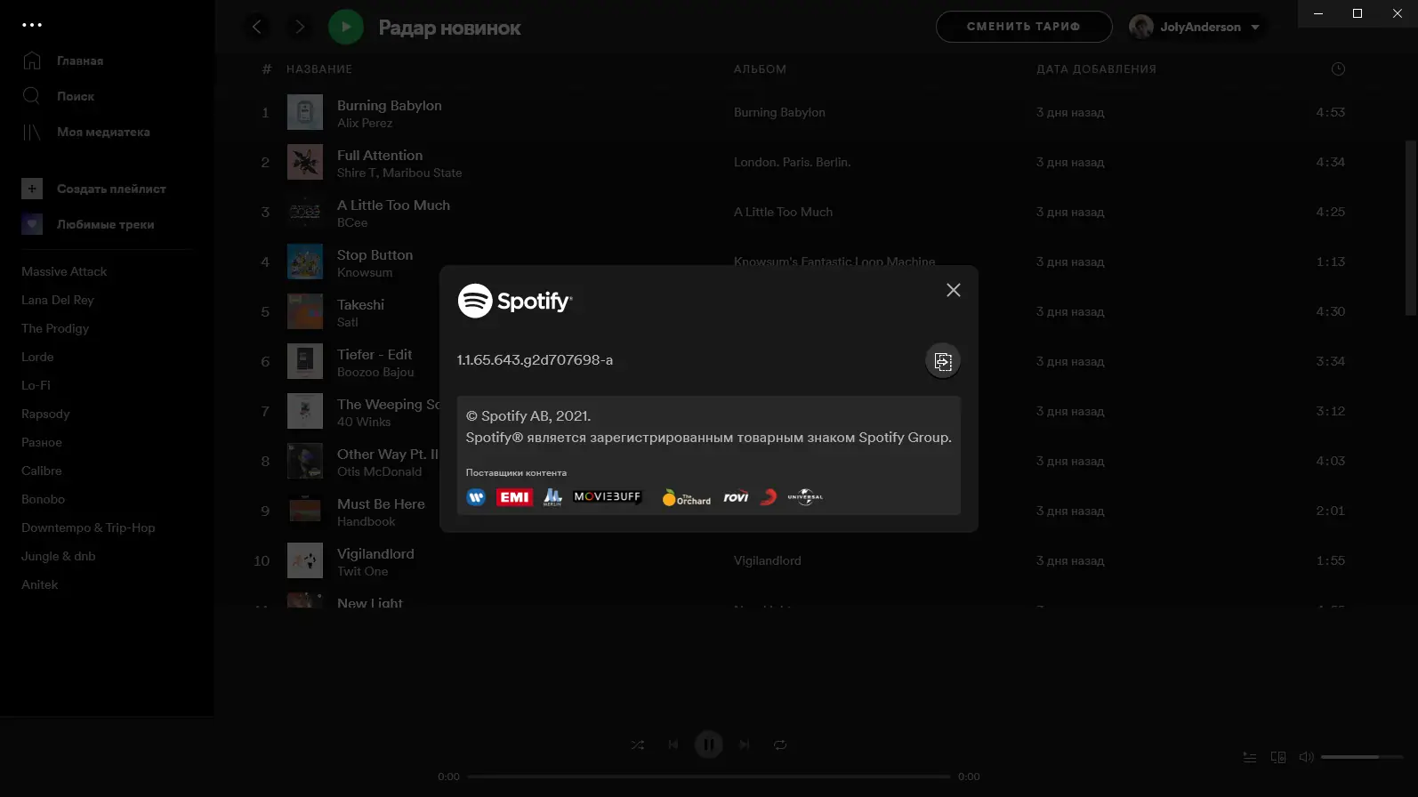
Task: Skip to the next track
Action: 745,745
